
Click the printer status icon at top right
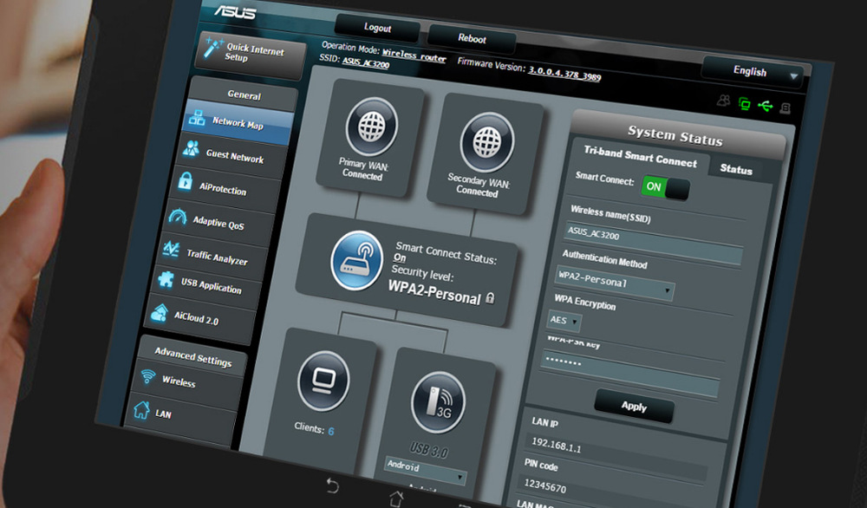(x=786, y=108)
